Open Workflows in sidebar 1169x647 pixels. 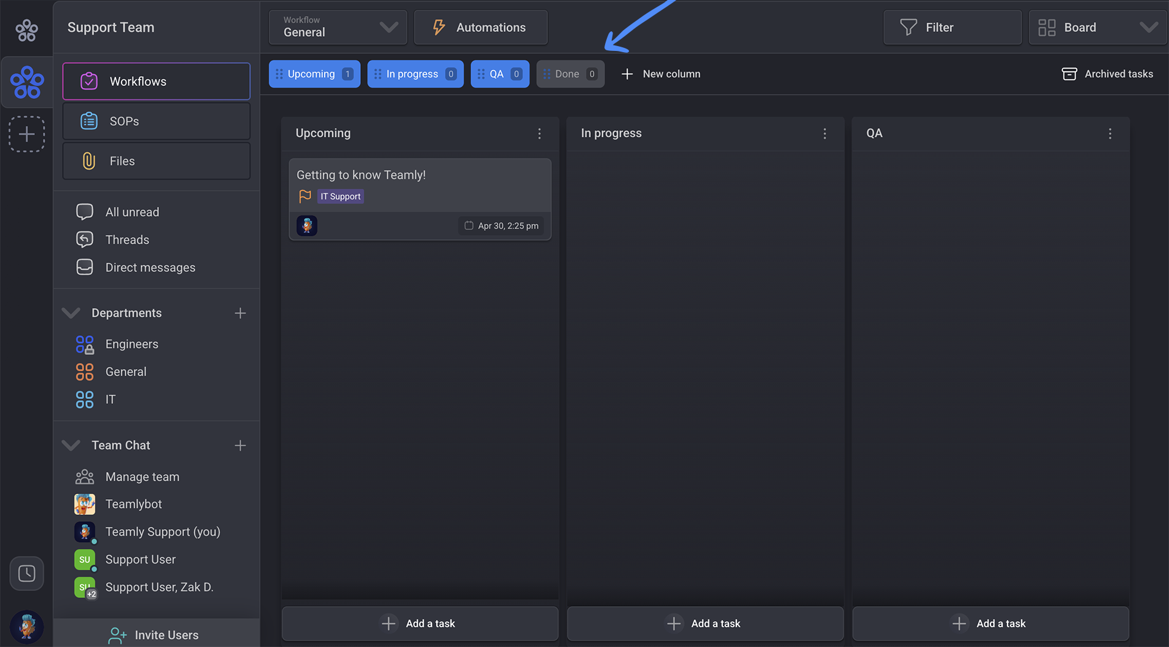pyautogui.click(x=156, y=81)
